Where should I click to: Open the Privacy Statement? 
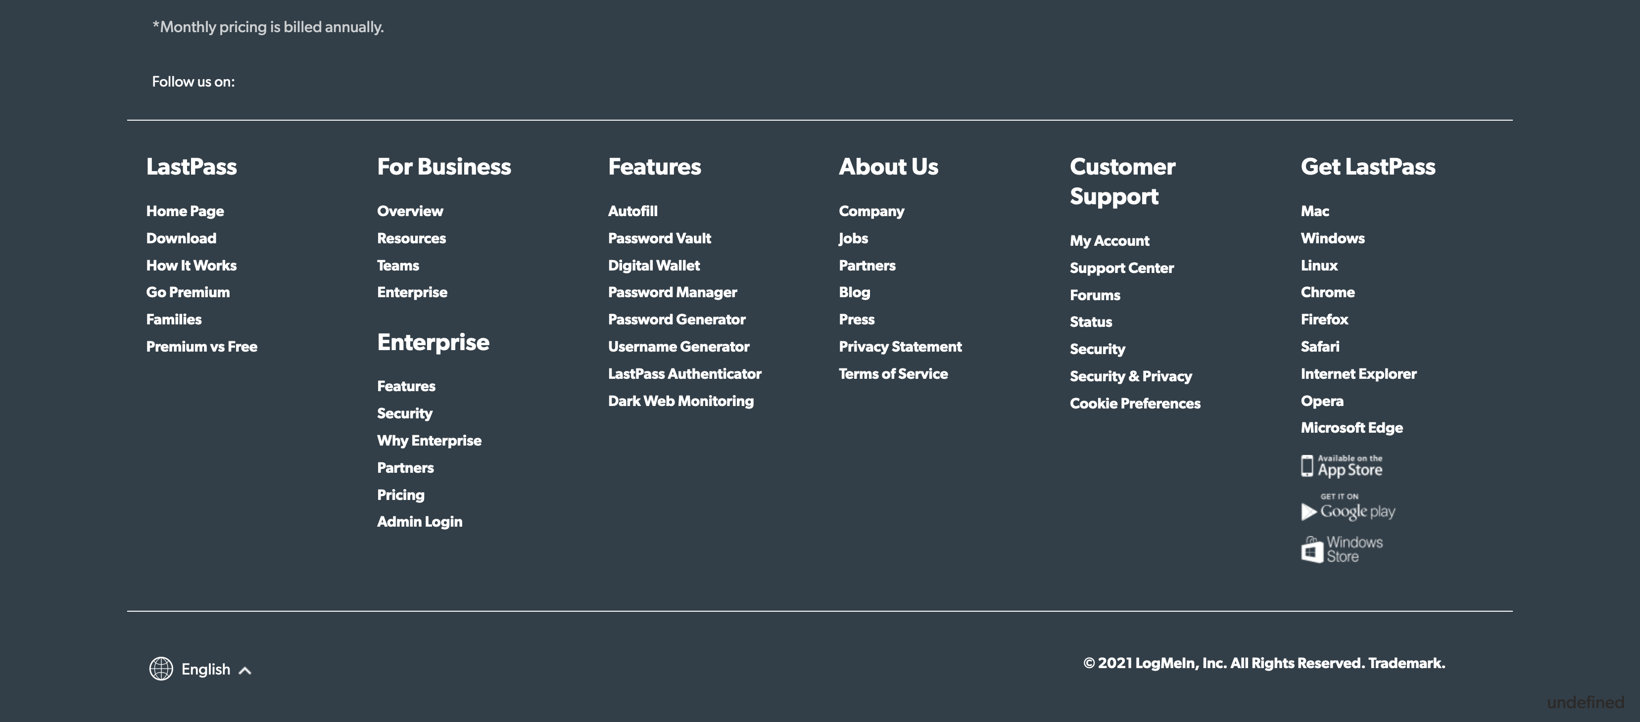pos(900,346)
